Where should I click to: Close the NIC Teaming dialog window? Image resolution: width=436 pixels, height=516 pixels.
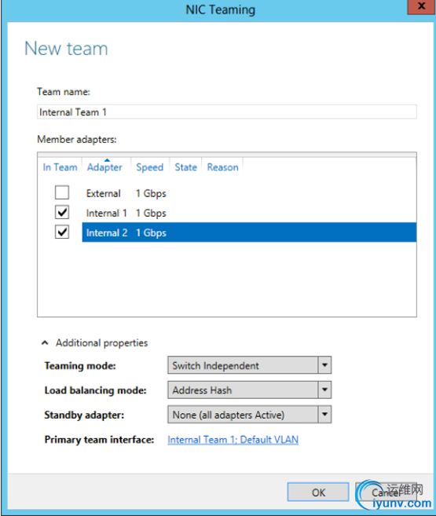click(421, 6)
